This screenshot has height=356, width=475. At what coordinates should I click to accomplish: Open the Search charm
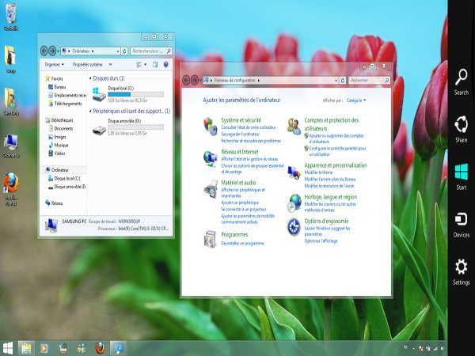pyautogui.click(x=461, y=82)
